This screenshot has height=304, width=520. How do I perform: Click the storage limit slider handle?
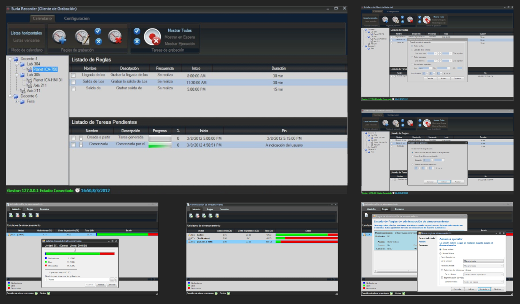click(x=75, y=250)
